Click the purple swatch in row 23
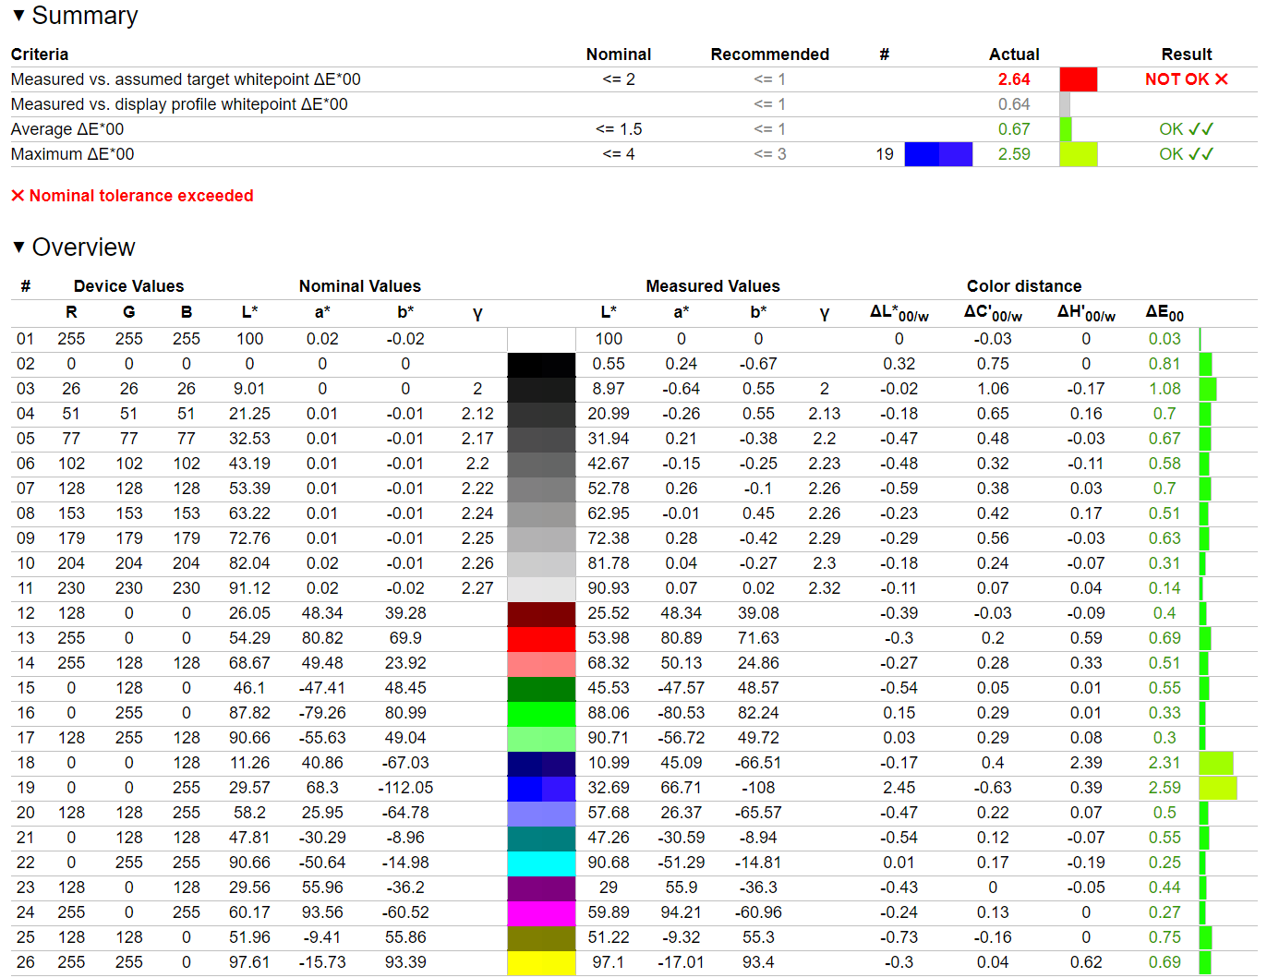Viewport: 1267px width, 978px height. pyautogui.click(x=541, y=887)
